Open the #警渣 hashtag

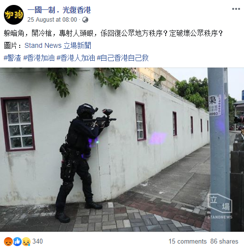click(12, 58)
